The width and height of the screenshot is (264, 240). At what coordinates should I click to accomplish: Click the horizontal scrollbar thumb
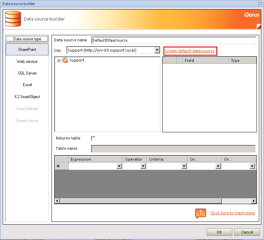[x=141, y=201]
